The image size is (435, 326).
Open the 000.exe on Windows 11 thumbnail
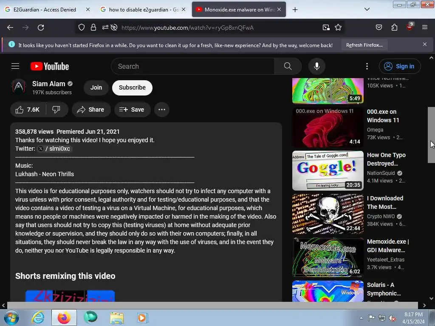pyautogui.click(x=328, y=127)
